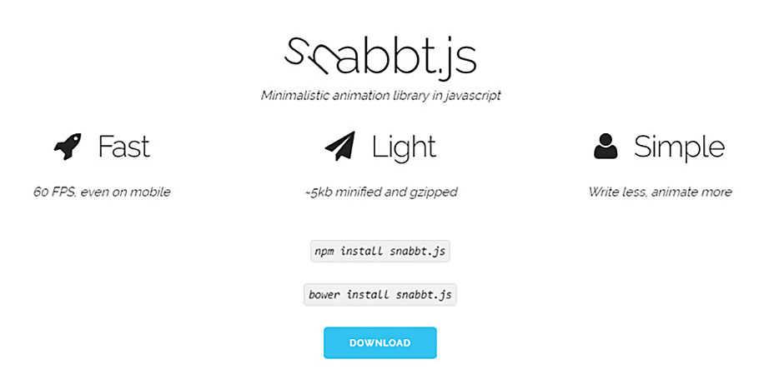Click the Fast heading
Screen dimensions: 774x379
(x=123, y=147)
